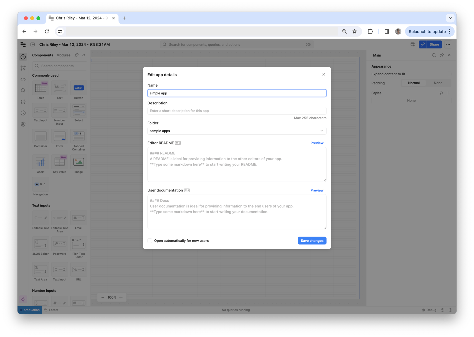Pin the Components panel
This screenshot has width=474, height=337.
(77, 55)
